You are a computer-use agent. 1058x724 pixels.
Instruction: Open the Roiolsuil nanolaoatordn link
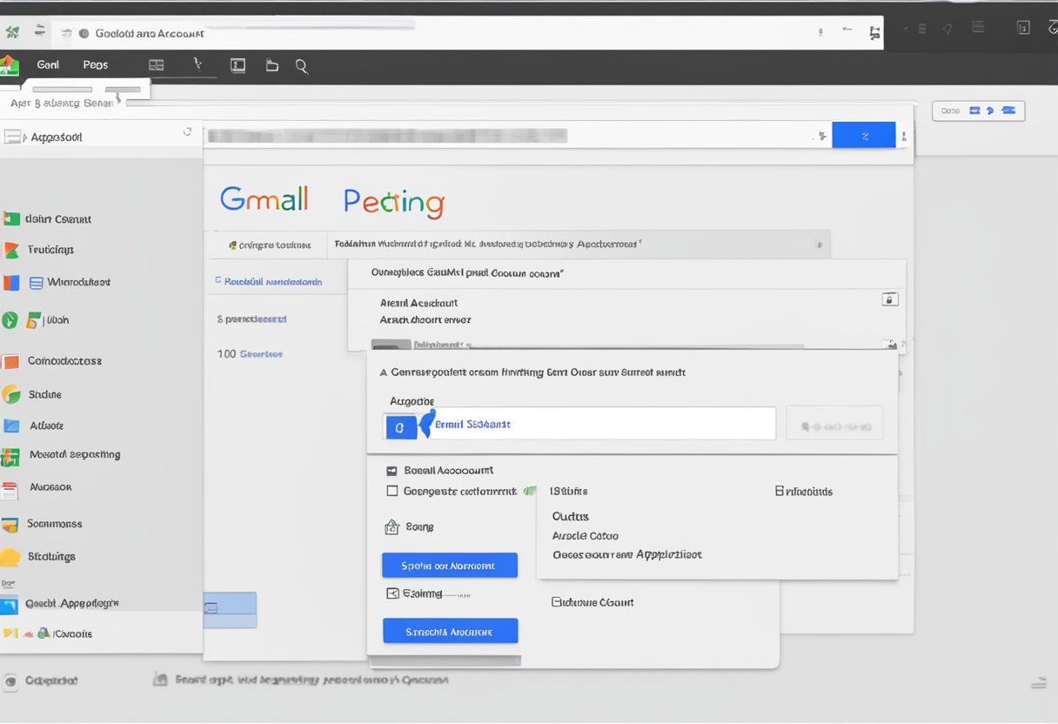[272, 282]
